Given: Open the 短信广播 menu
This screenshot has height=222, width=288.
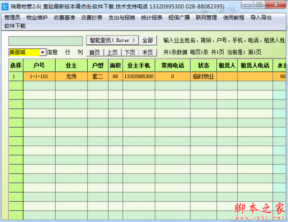Looking at the screenshot, I should (x=179, y=18).
